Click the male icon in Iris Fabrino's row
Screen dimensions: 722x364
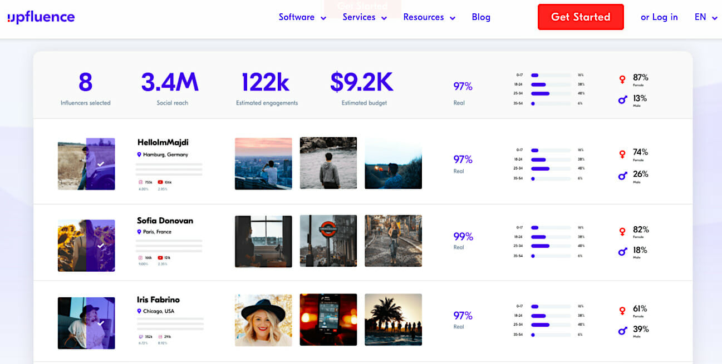(622, 331)
